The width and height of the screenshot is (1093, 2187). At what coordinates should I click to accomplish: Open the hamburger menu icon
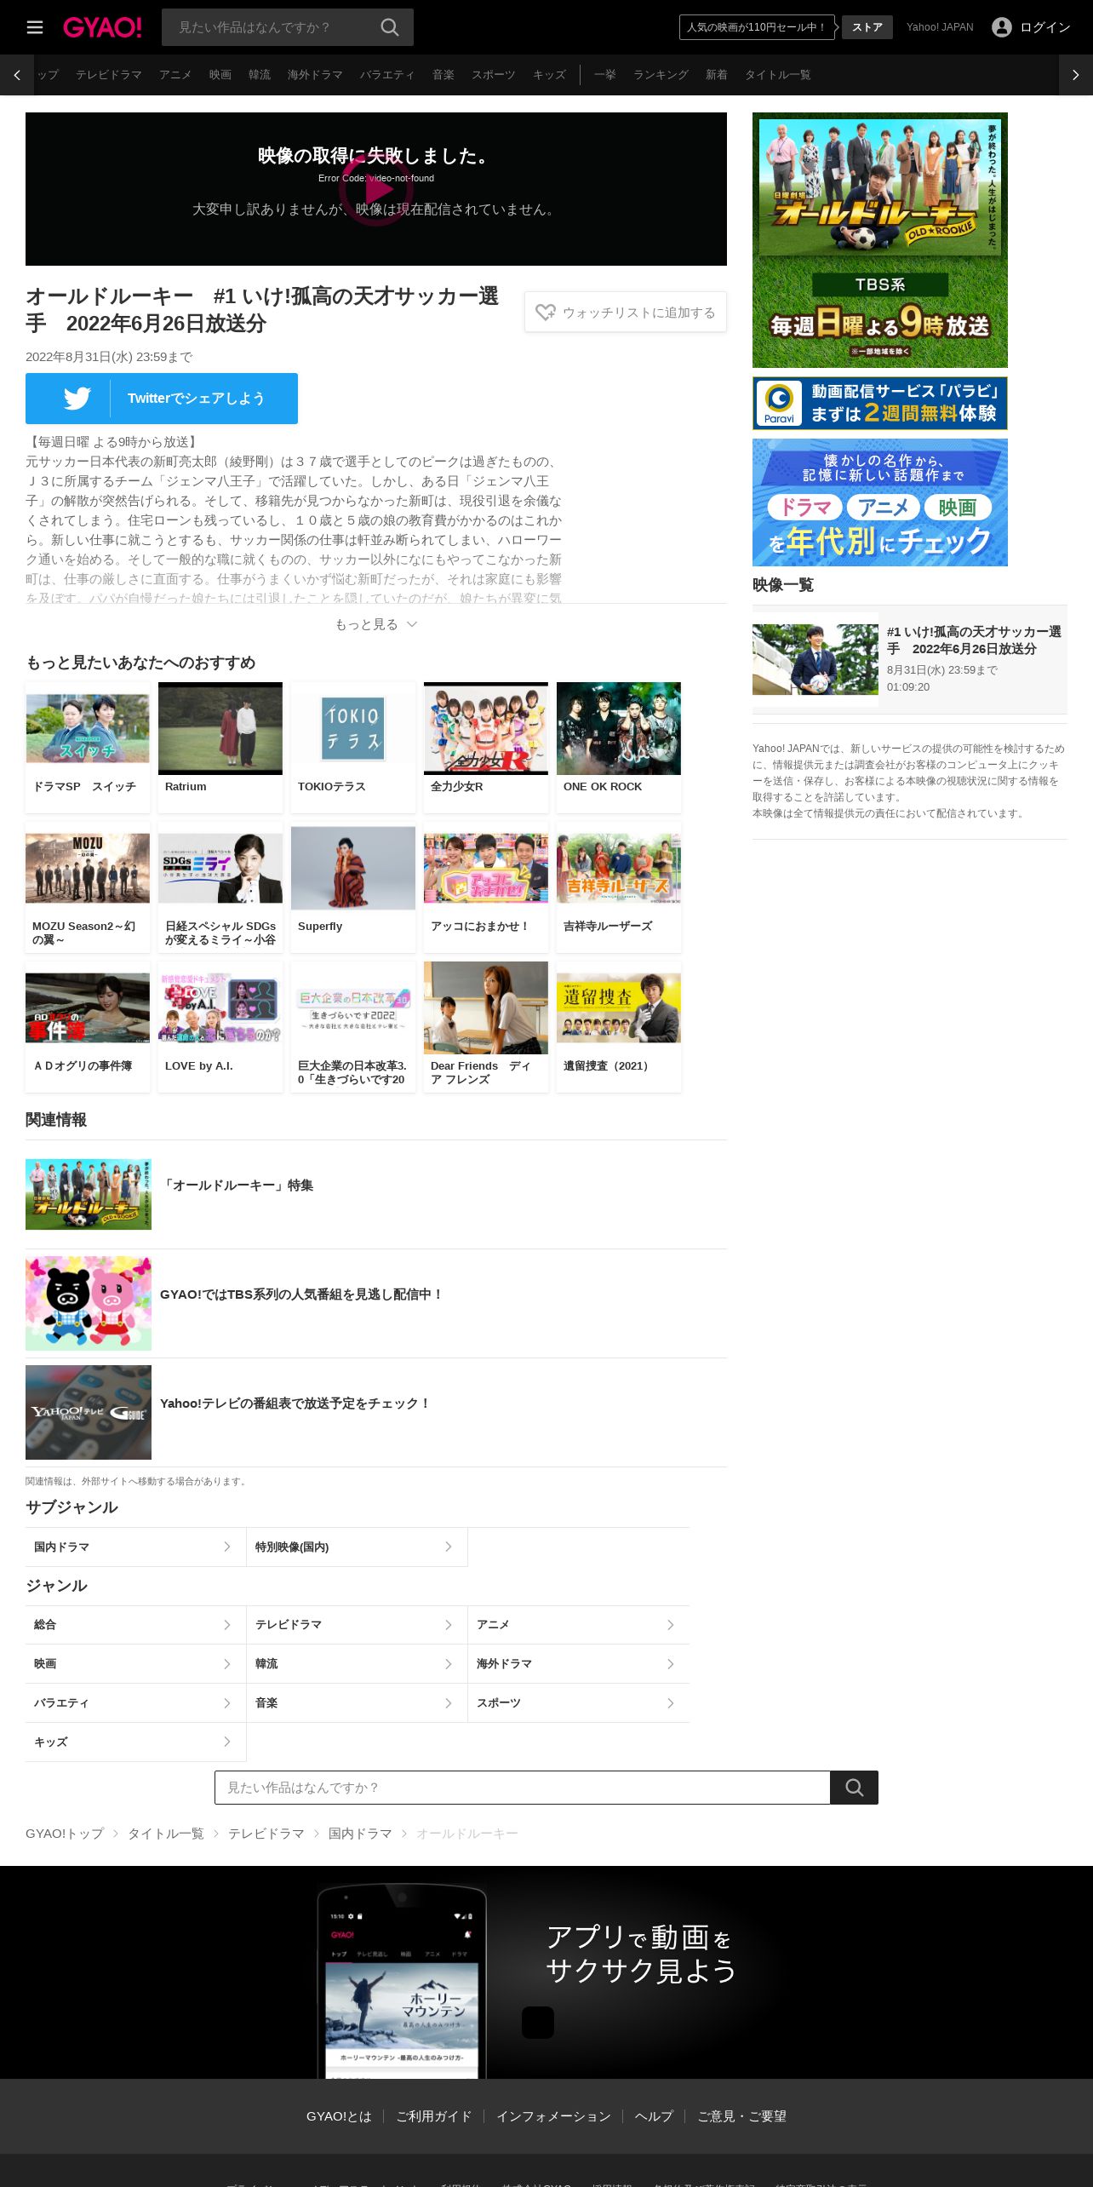click(x=35, y=27)
